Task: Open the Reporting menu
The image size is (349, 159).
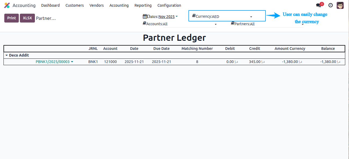Action: click(143, 5)
